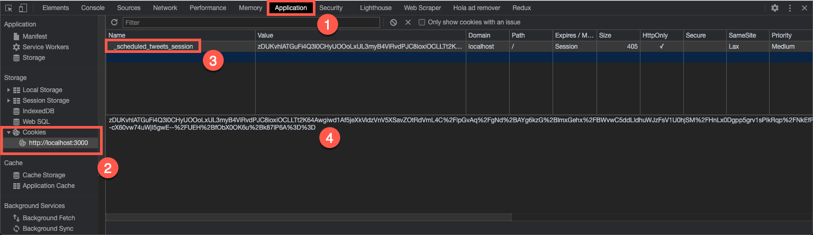Screen dimensions: 813x235
Task: Expand the Local Storage tree arrow
Action: tap(8, 90)
